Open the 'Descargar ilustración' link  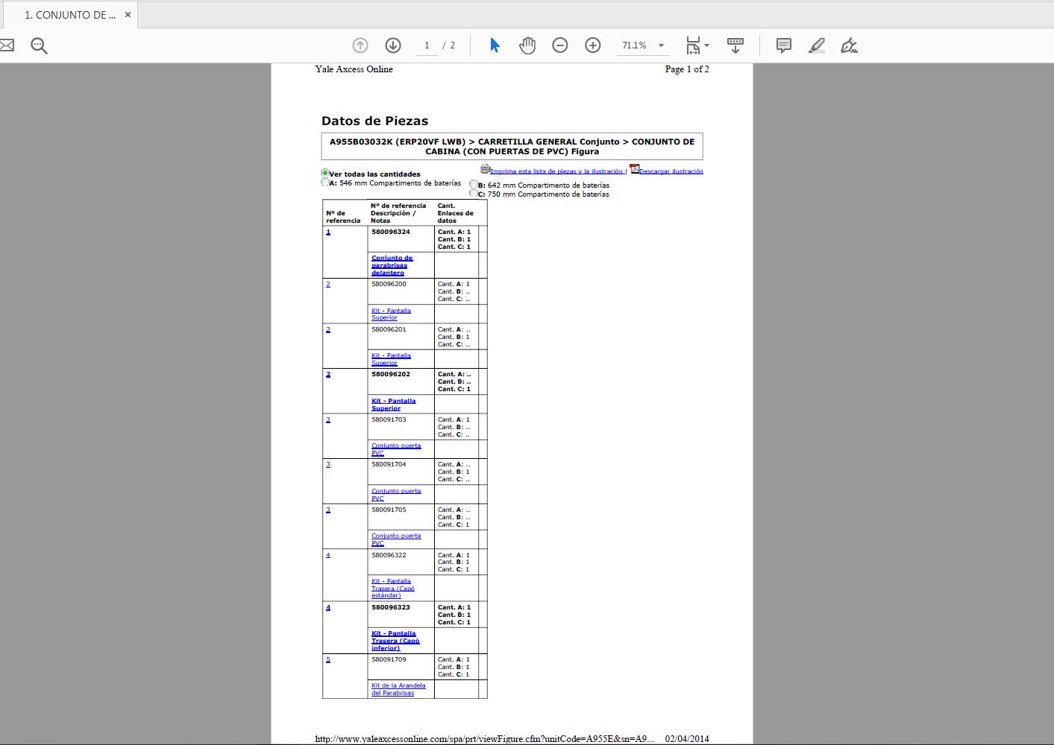pos(671,171)
